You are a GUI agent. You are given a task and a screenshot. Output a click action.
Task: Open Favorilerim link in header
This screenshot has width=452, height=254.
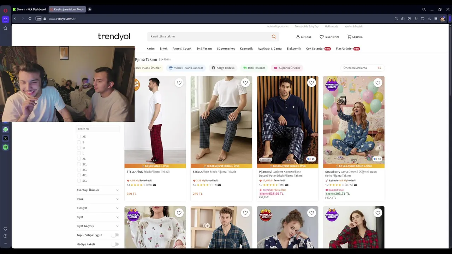tap(329, 37)
